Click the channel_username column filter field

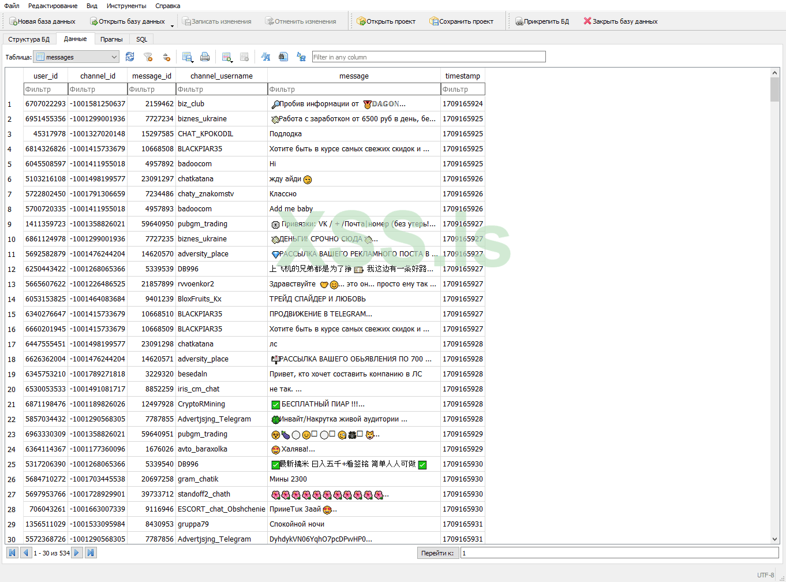pyautogui.click(x=222, y=89)
